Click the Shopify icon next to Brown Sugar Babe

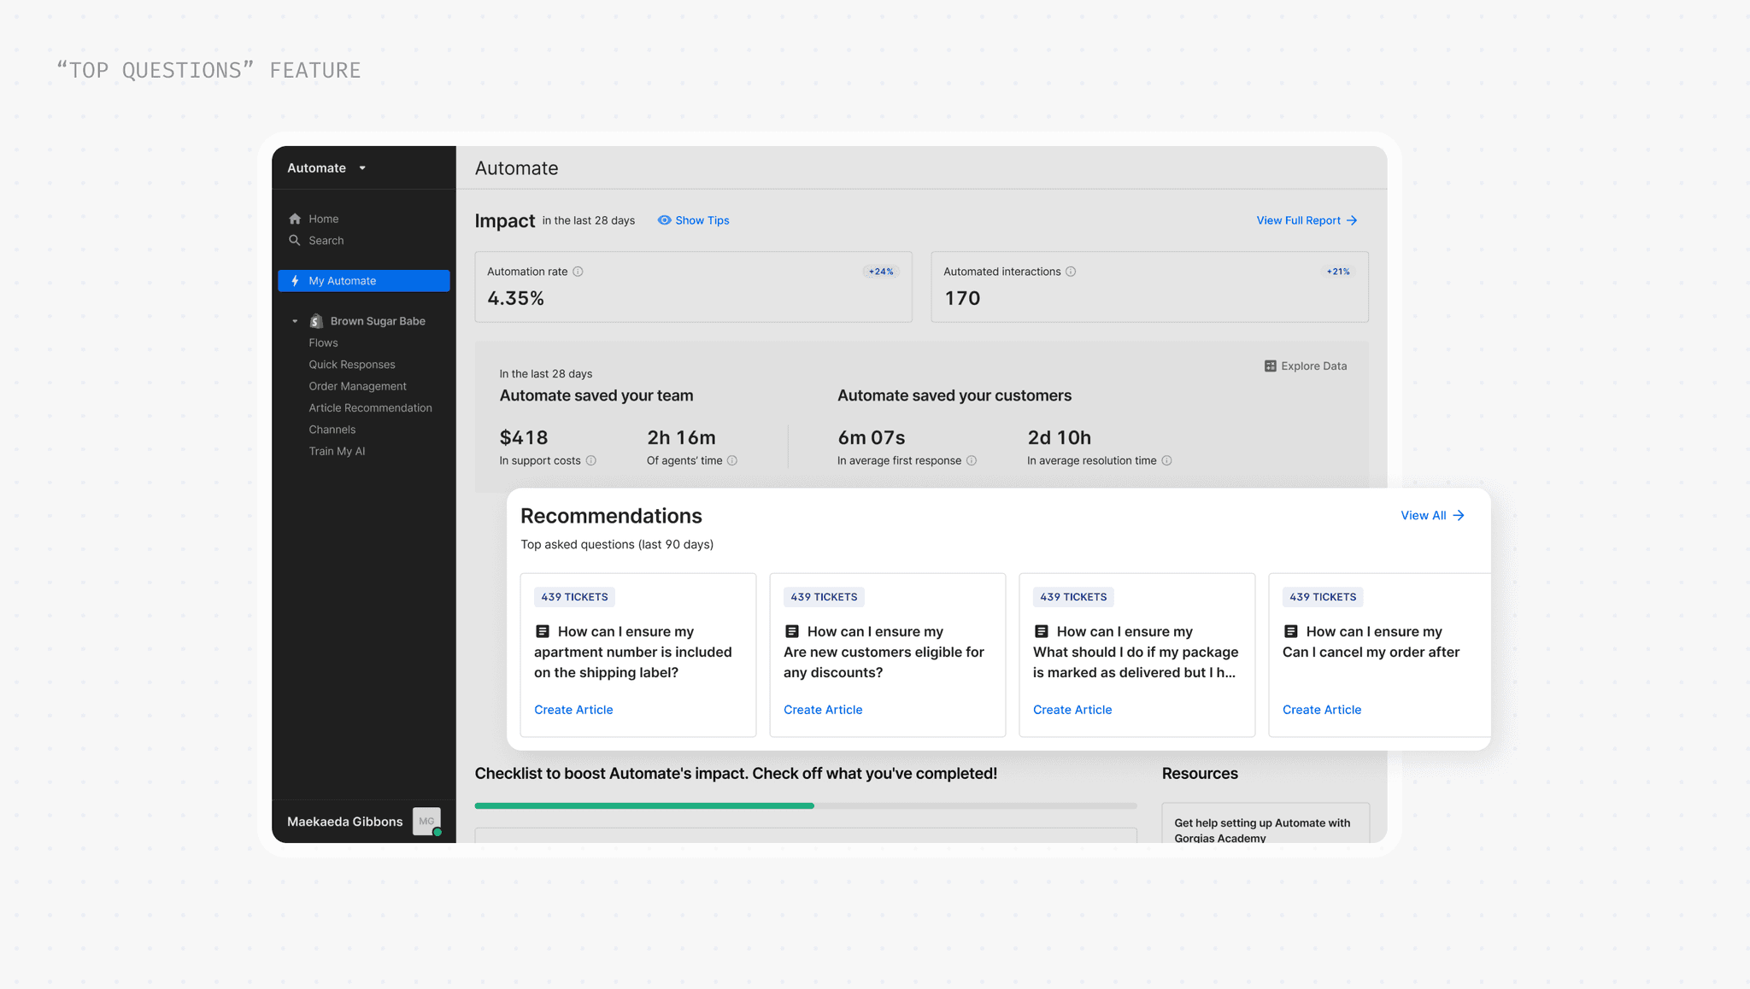coord(316,321)
